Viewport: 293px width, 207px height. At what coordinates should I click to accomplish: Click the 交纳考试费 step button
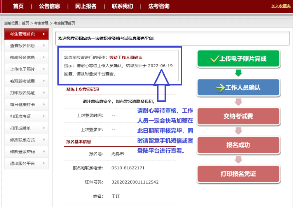pyautogui.click(x=238, y=116)
